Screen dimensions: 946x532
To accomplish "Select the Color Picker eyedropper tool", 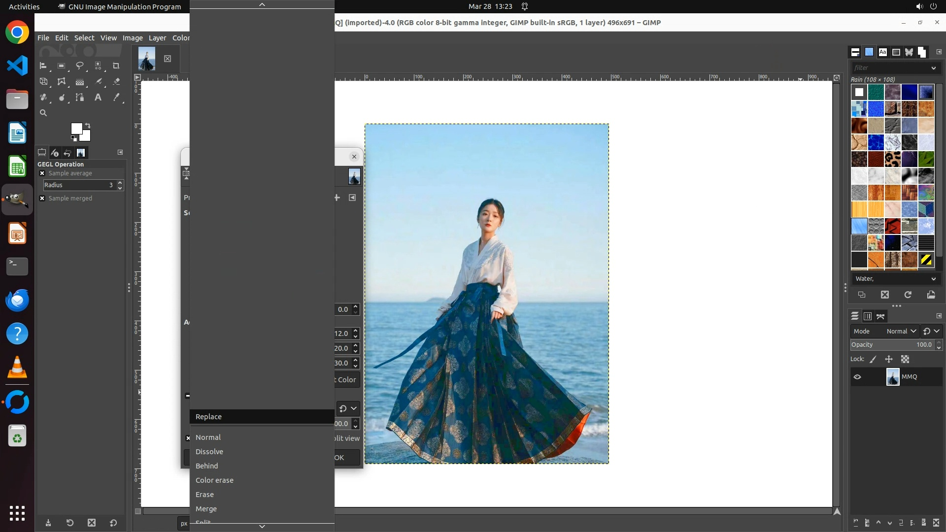I will click(116, 97).
